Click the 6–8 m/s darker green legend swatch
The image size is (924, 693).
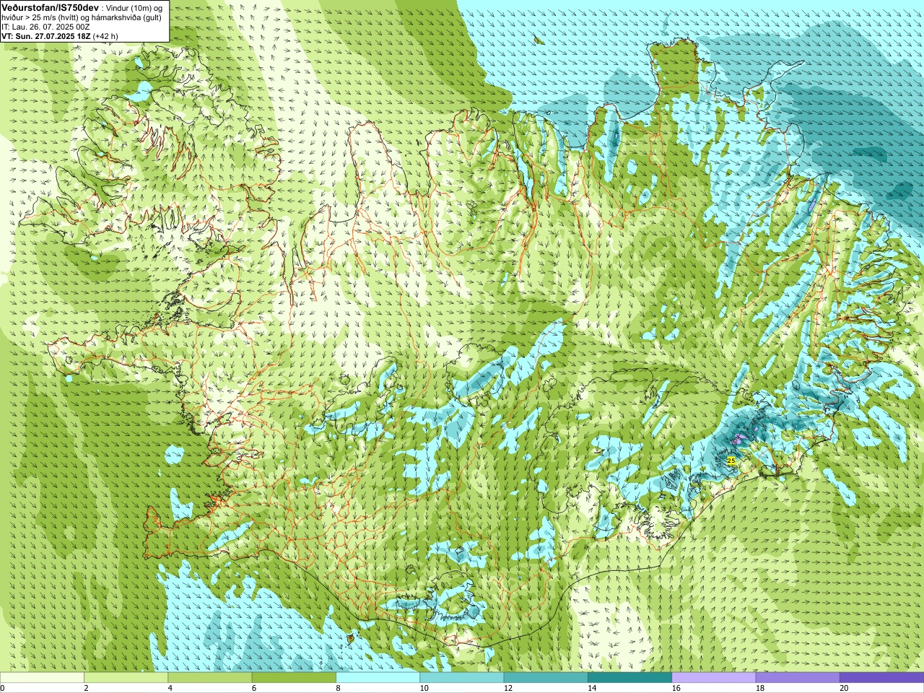[x=294, y=678]
